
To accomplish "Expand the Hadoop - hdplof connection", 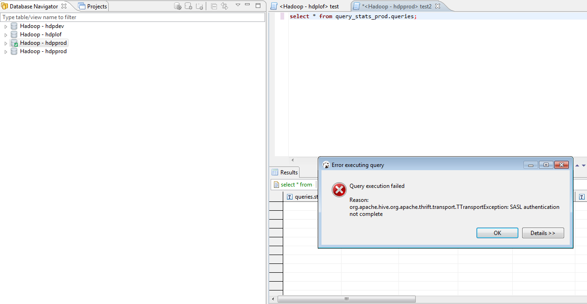I will (x=6, y=34).
